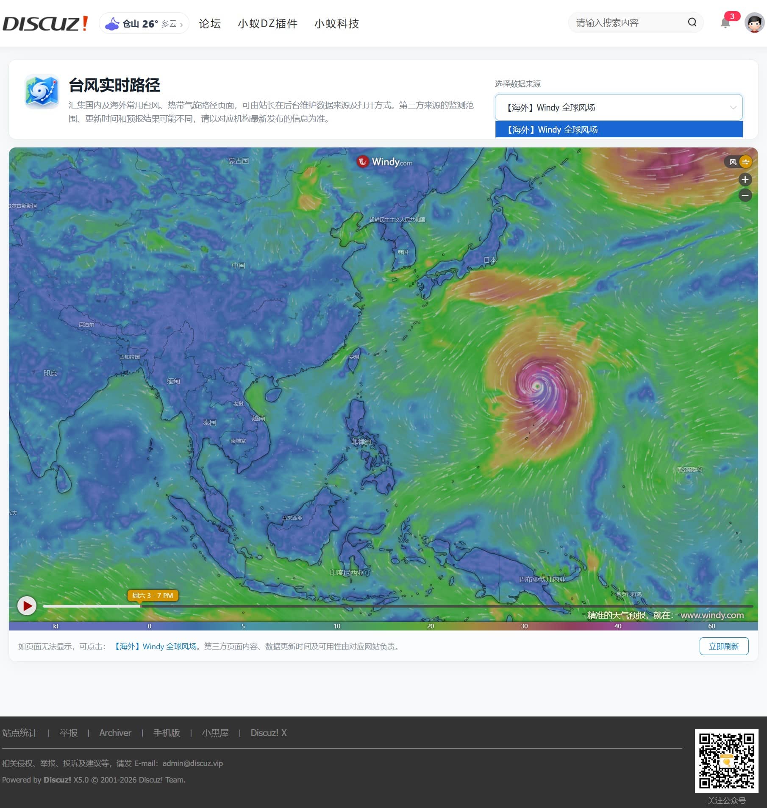This screenshot has width=767, height=808.
Task: Click the magnifier search icon
Action: [692, 22]
